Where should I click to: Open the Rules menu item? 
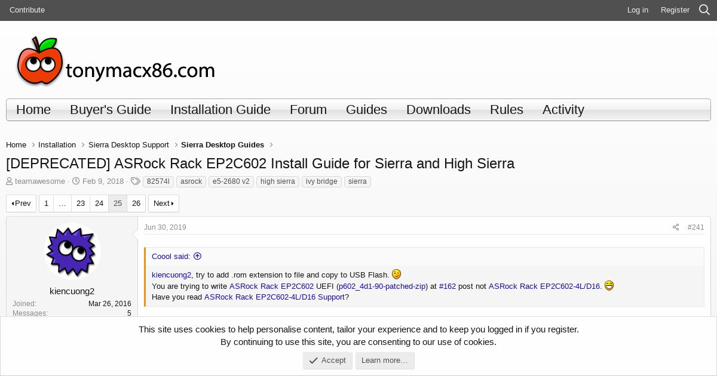pyautogui.click(x=507, y=110)
